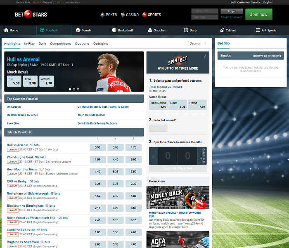The image size is (289, 248).
Task: Click the Join now button
Action: [x=258, y=14]
